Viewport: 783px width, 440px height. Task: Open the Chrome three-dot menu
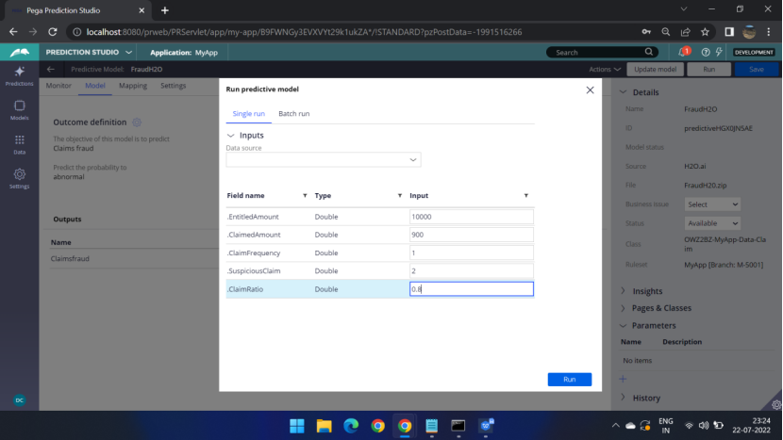769,32
